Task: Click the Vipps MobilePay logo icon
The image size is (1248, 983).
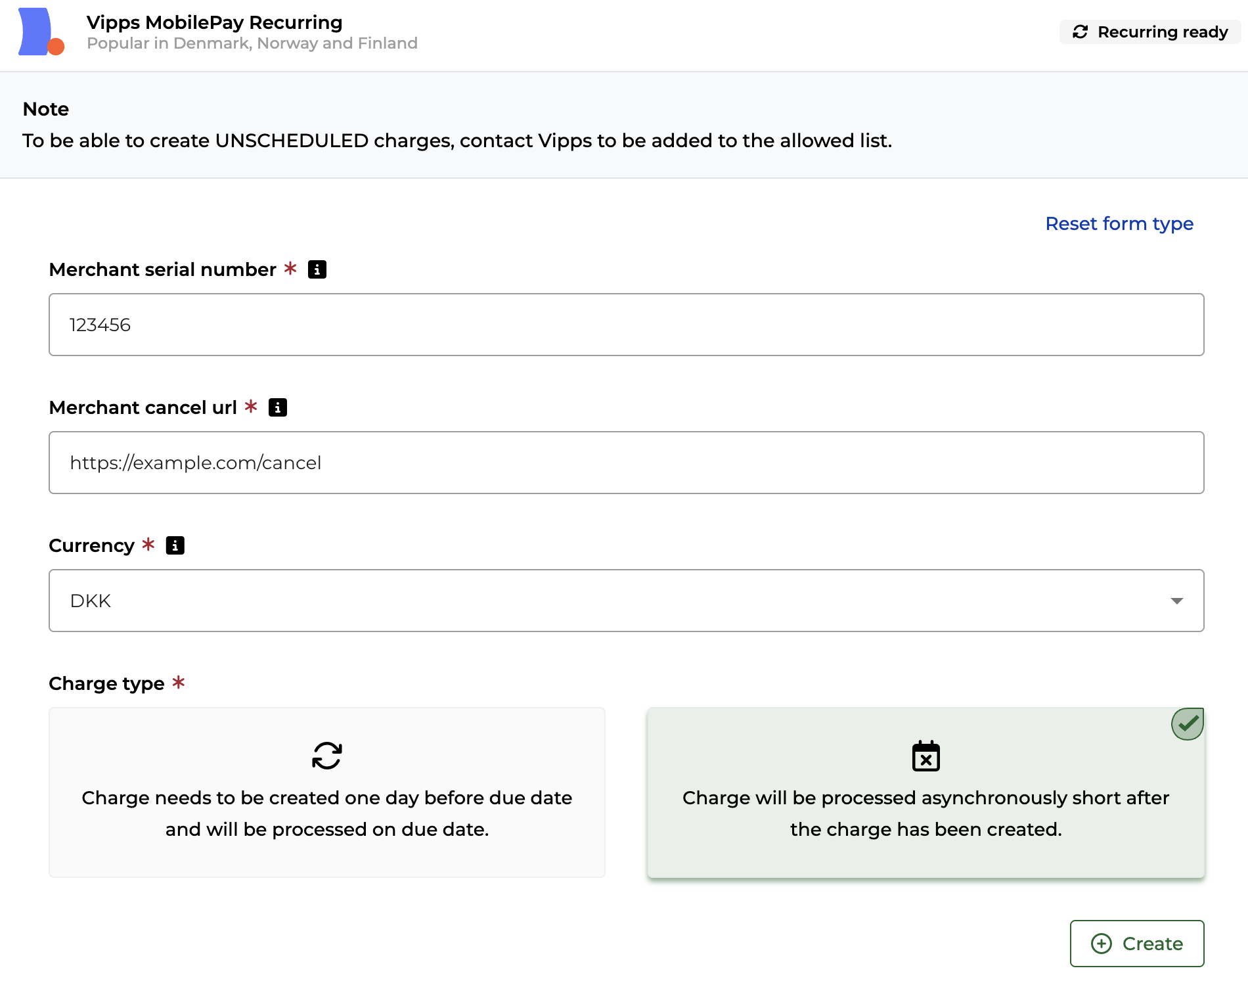Action: pyautogui.click(x=41, y=32)
